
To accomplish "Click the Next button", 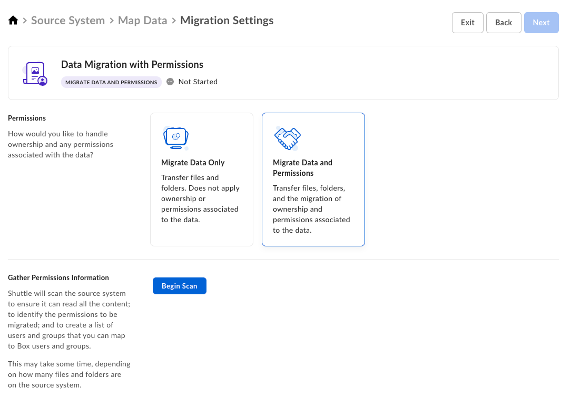I will 541,23.
